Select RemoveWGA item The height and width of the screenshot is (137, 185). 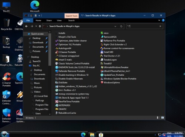click(109, 37)
